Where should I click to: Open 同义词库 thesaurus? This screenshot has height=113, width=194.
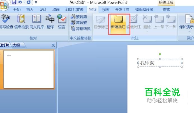pyautogui.click(x=37, y=22)
